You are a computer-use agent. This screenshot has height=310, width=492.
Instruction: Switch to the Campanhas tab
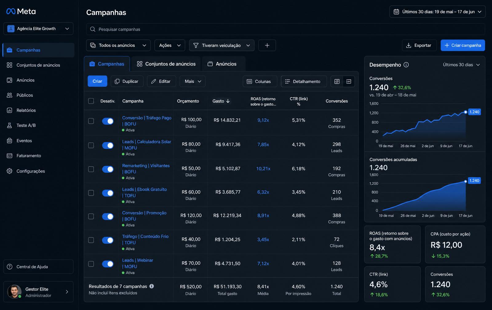tap(107, 64)
